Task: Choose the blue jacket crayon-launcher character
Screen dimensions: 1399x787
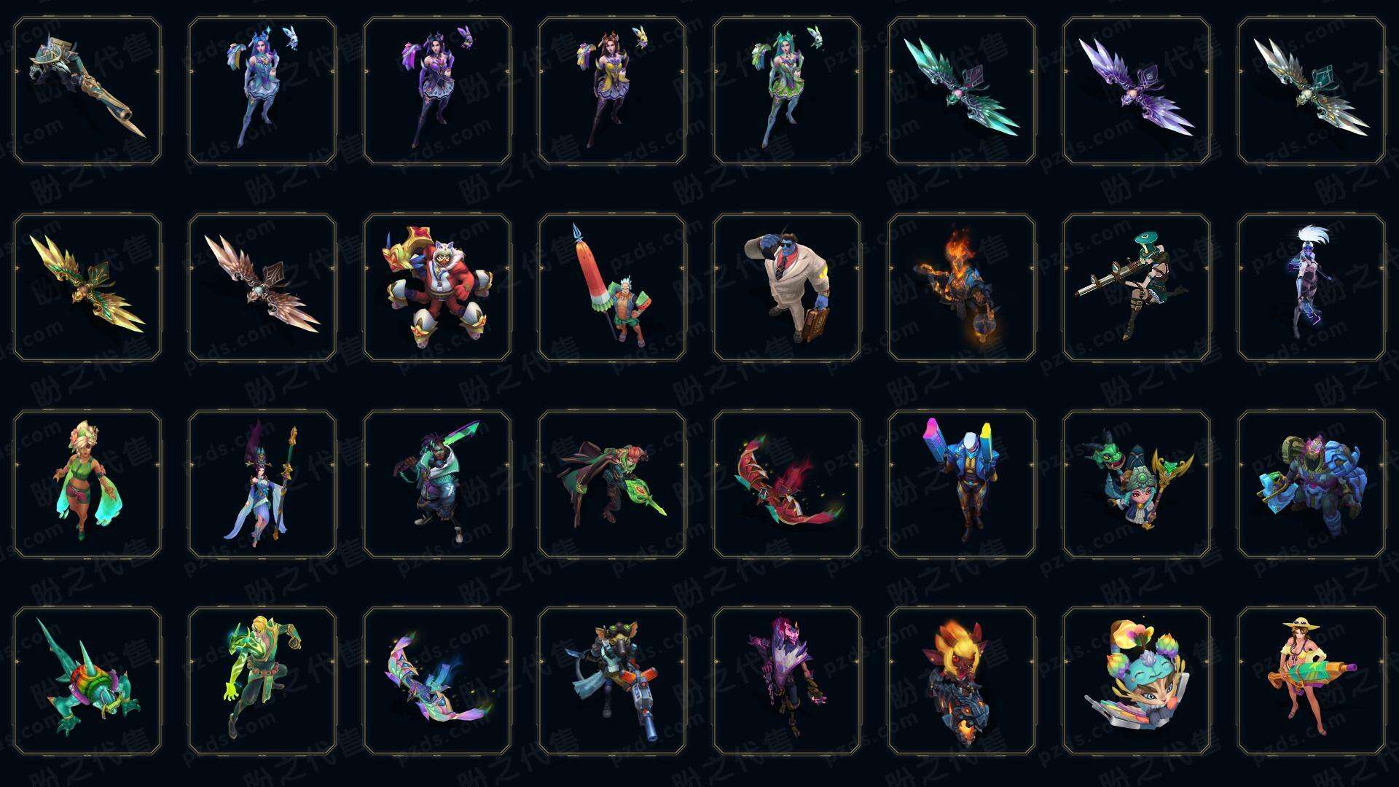Action: pos(962,484)
